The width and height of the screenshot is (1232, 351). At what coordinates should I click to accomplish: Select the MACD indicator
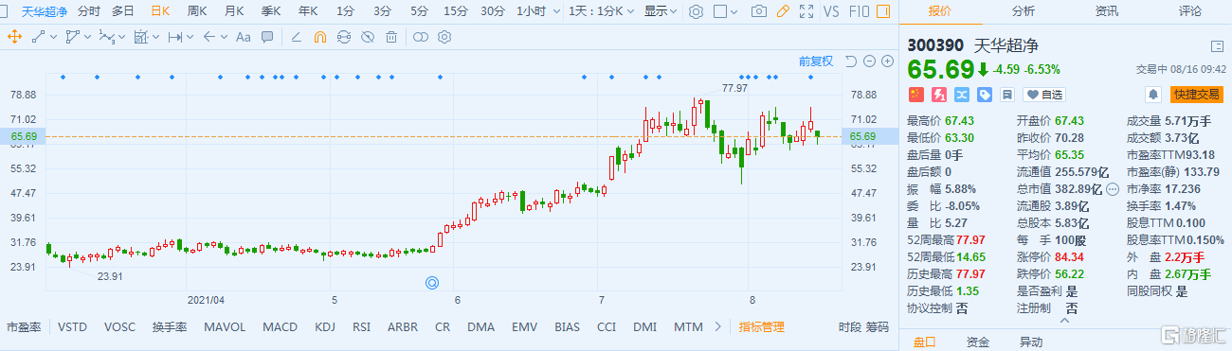pyautogui.click(x=280, y=327)
